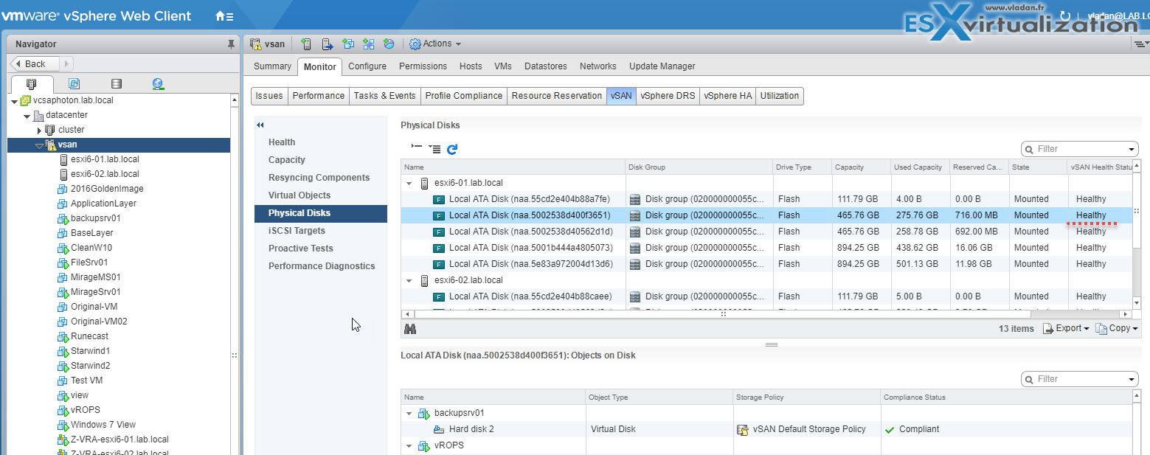Switch to VMs and Templates navigator view
This screenshot has width=1150, height=455.
[x=74, y=84]
